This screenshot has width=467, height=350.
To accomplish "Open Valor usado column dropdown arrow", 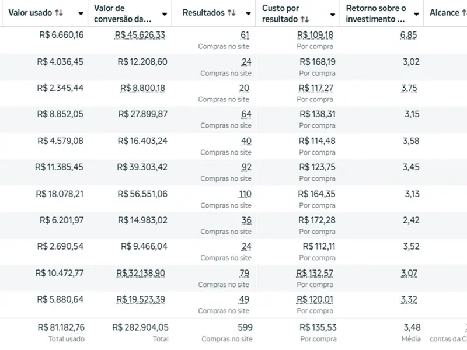I will click(81, 14).
